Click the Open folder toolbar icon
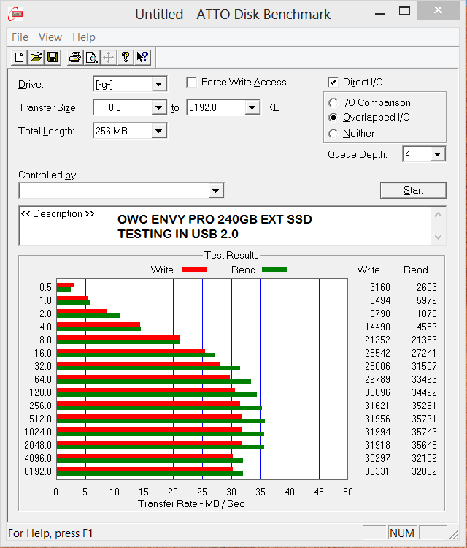Image resolution: width=467 pixels, height=548 pixels. pos(36,57)
